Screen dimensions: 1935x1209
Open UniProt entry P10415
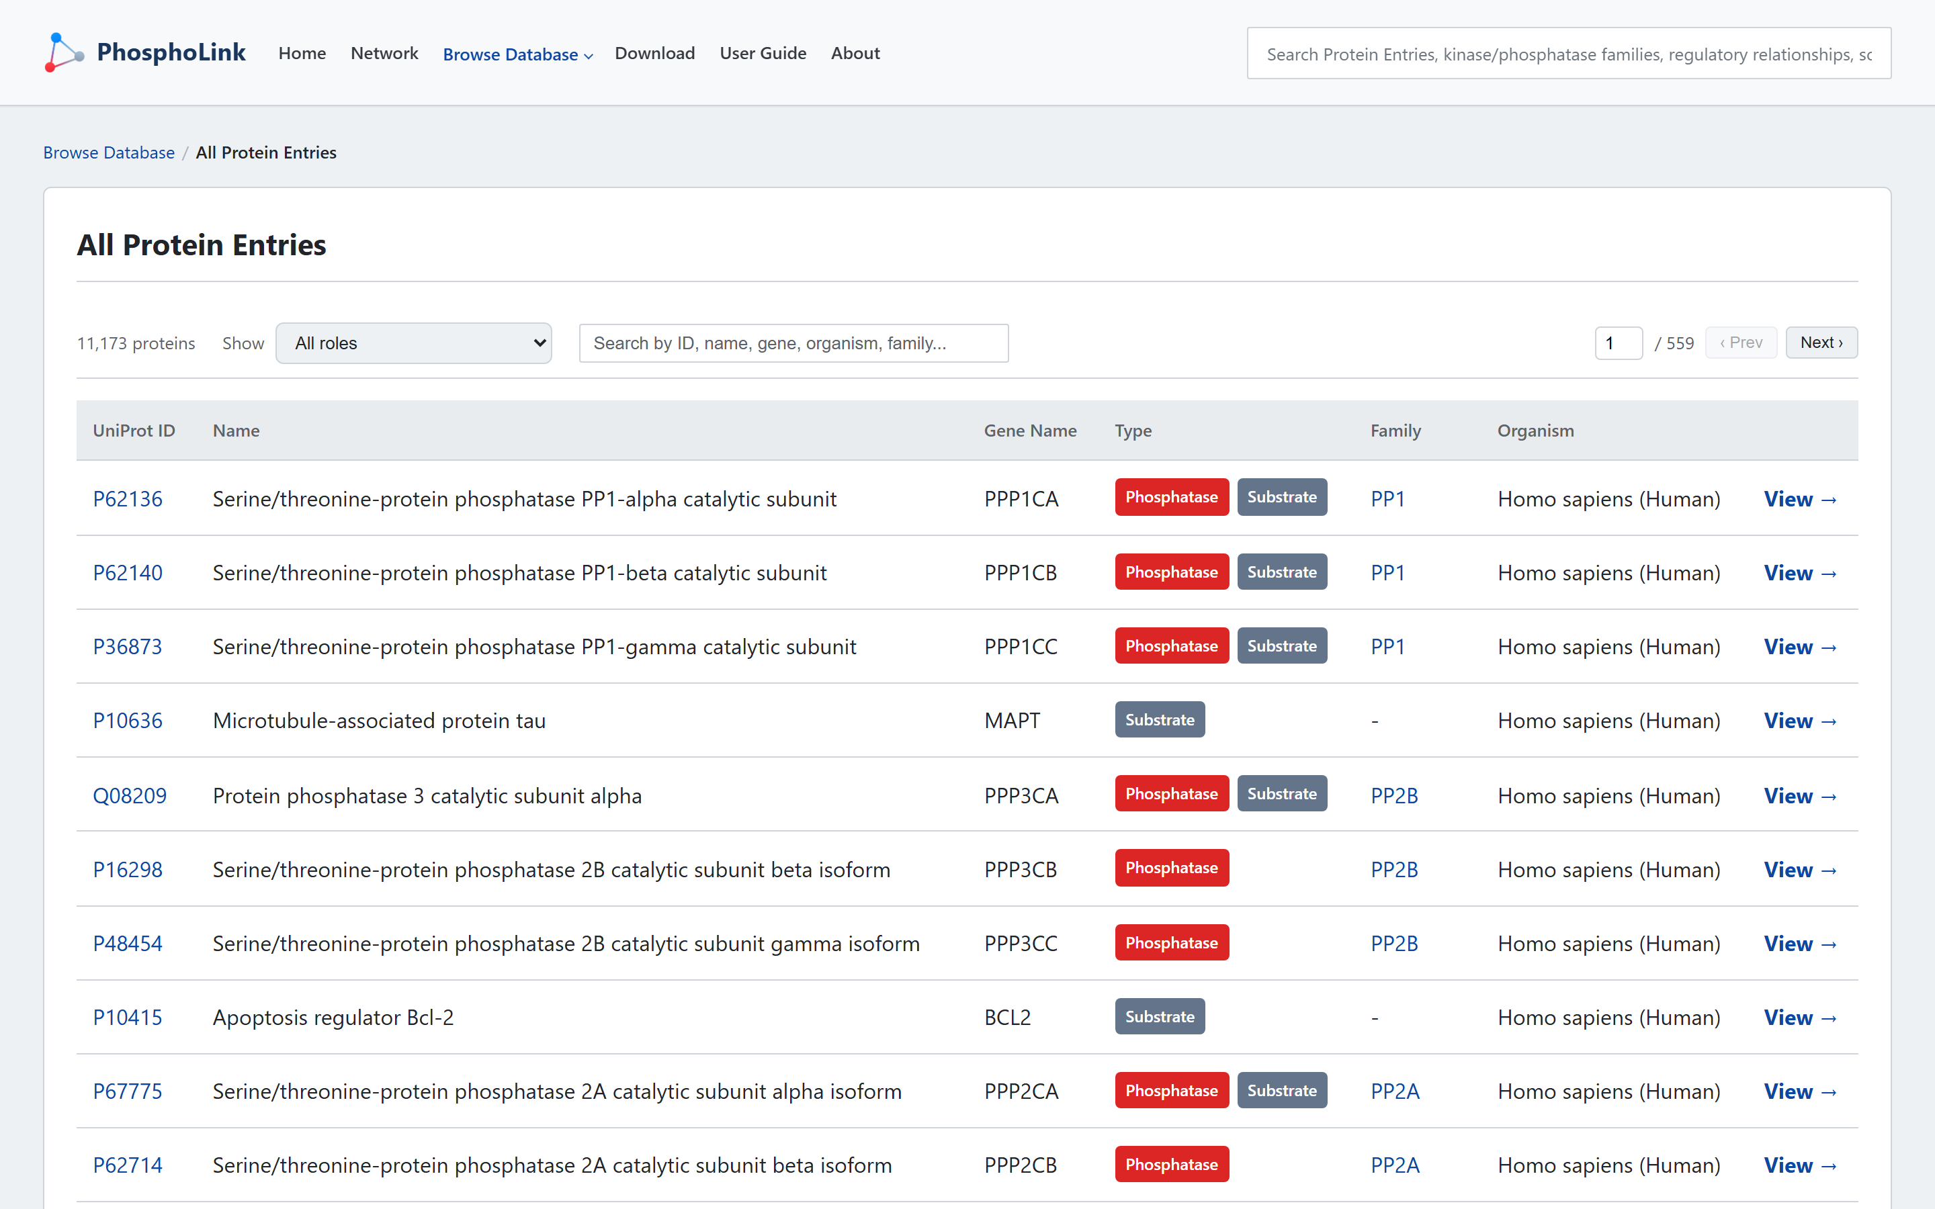[128, 1017]
